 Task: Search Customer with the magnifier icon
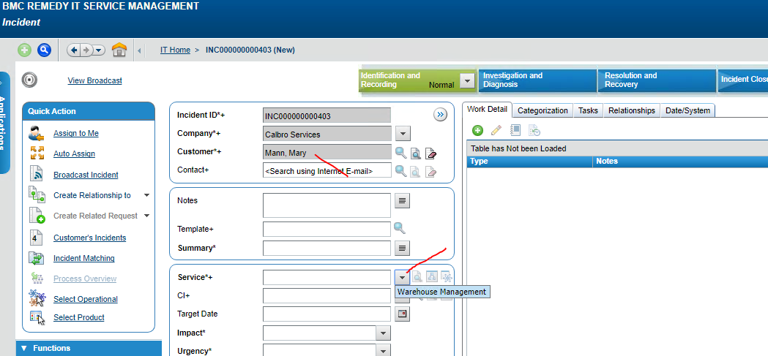click(x=401, y=153)
